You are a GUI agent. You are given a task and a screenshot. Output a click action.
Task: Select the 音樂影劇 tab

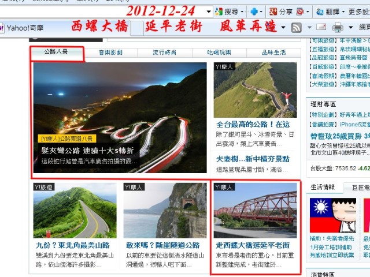110,53
